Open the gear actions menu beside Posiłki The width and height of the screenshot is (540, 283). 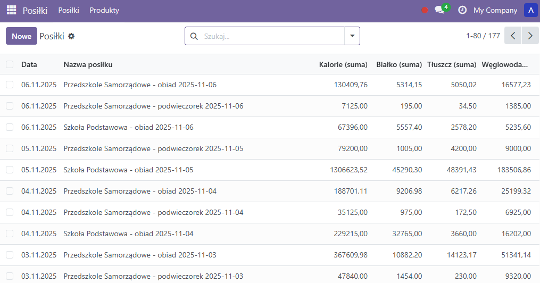pos(71,36)
